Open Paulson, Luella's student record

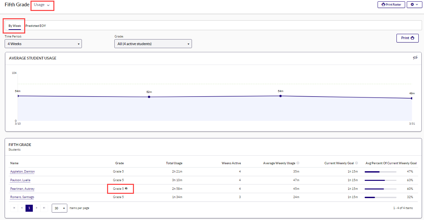pos(21,180)
